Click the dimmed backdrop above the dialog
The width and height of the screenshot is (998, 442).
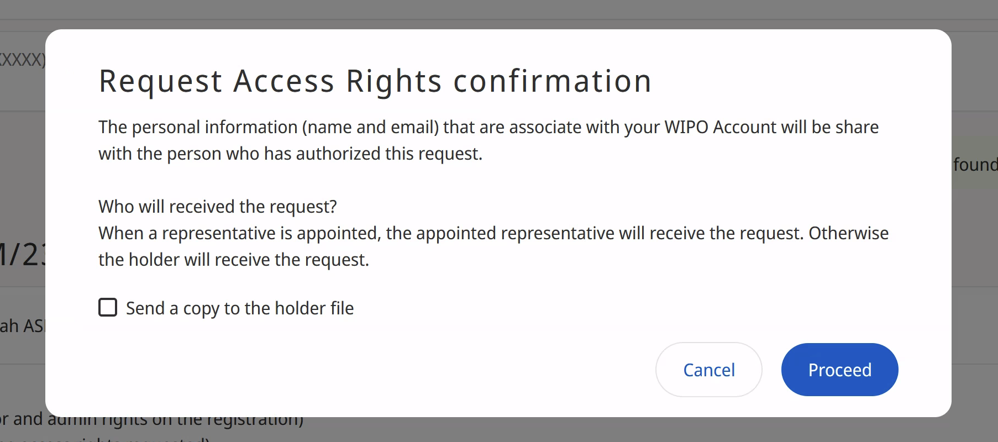[x=497, y=14]
